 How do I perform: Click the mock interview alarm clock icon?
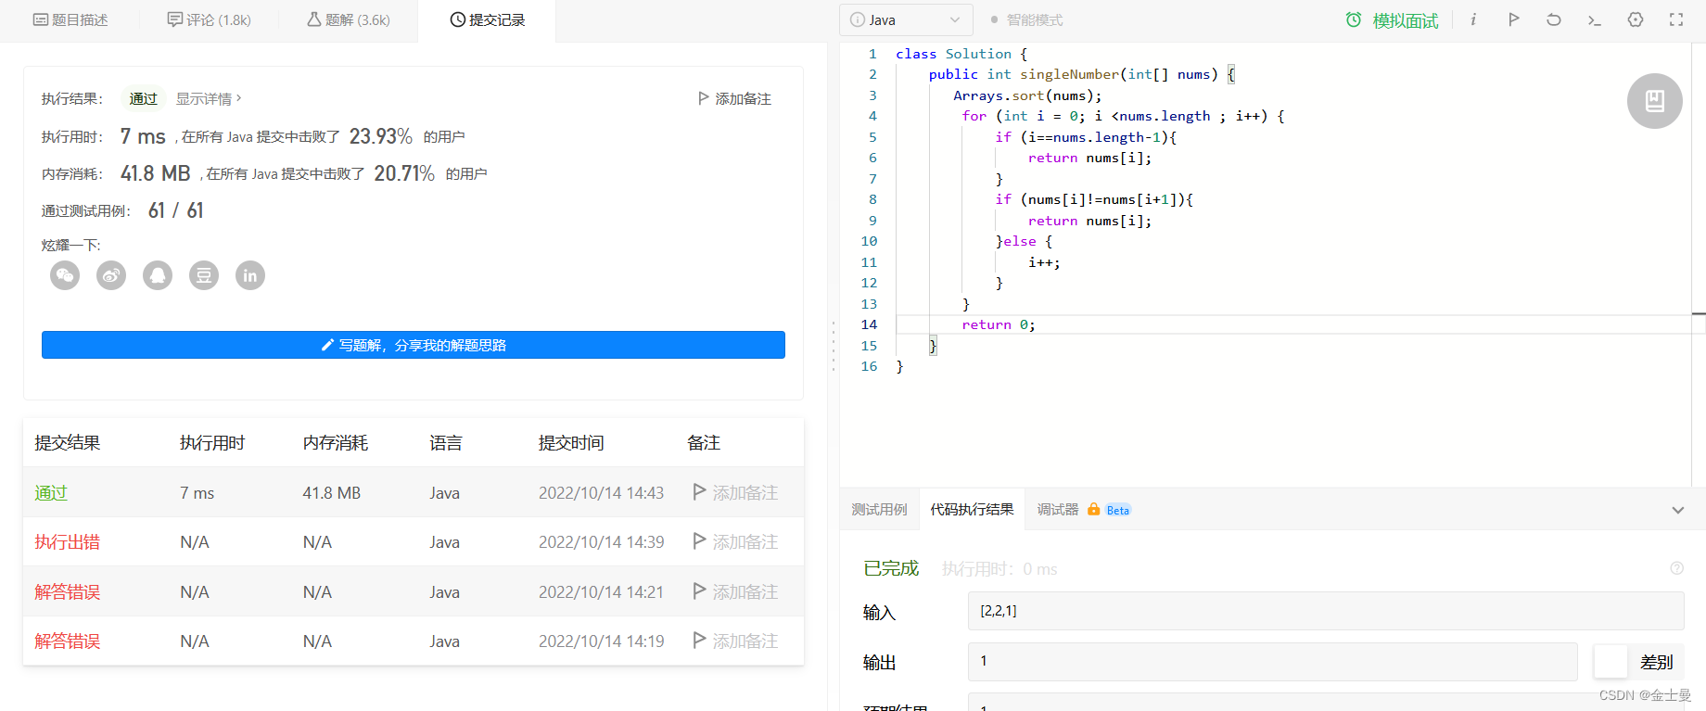pyautogui.click(x=1354, y=19)
